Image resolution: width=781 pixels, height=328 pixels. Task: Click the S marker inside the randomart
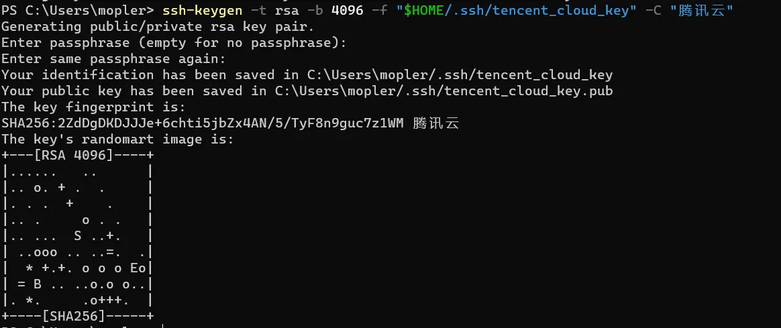77,236
